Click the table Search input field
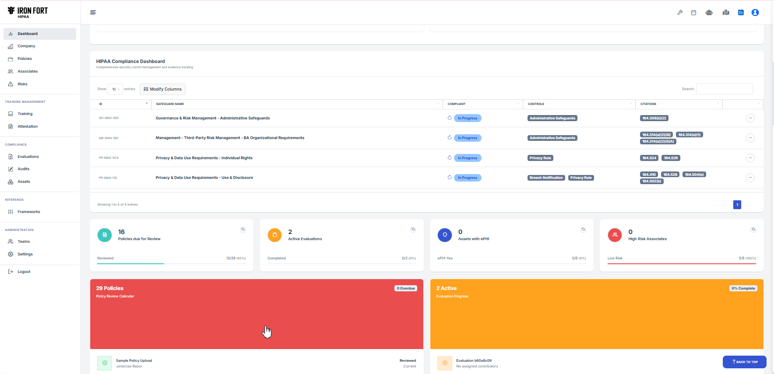 click(x=724, y=89)
